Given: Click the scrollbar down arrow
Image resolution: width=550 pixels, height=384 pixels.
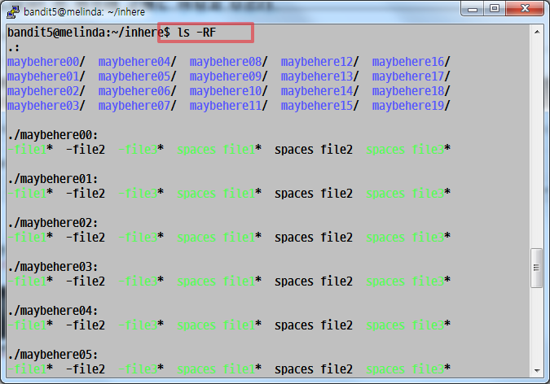Looking at the screenshot, I should pyautogui.click(x=537, y=370).
